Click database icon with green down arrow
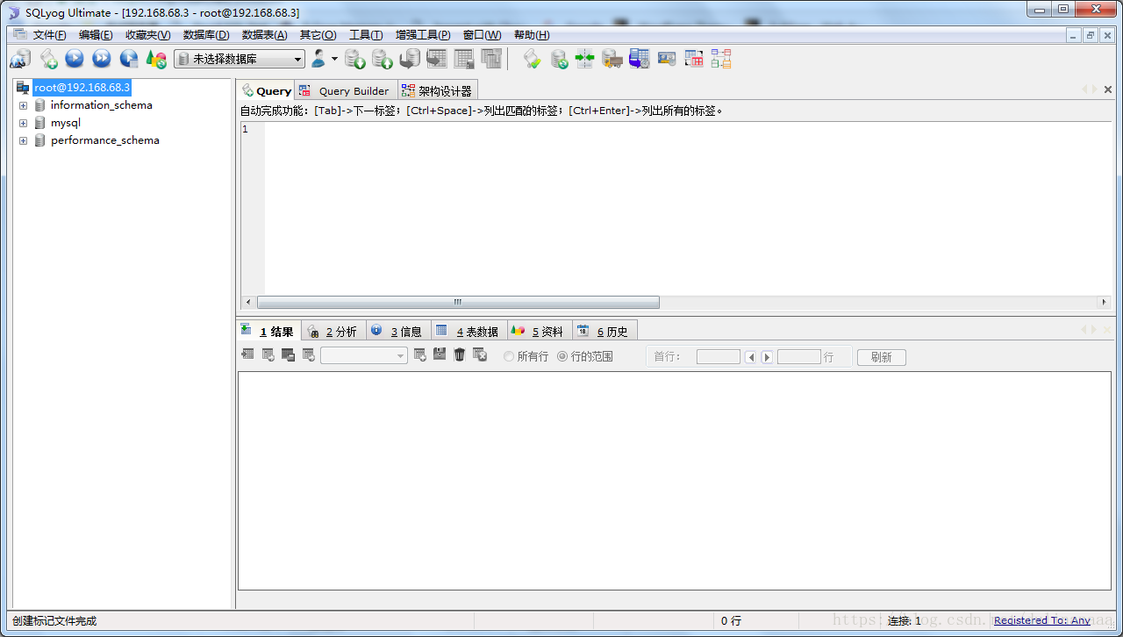This screenshot has height=637, width=1123. (354, 59)
